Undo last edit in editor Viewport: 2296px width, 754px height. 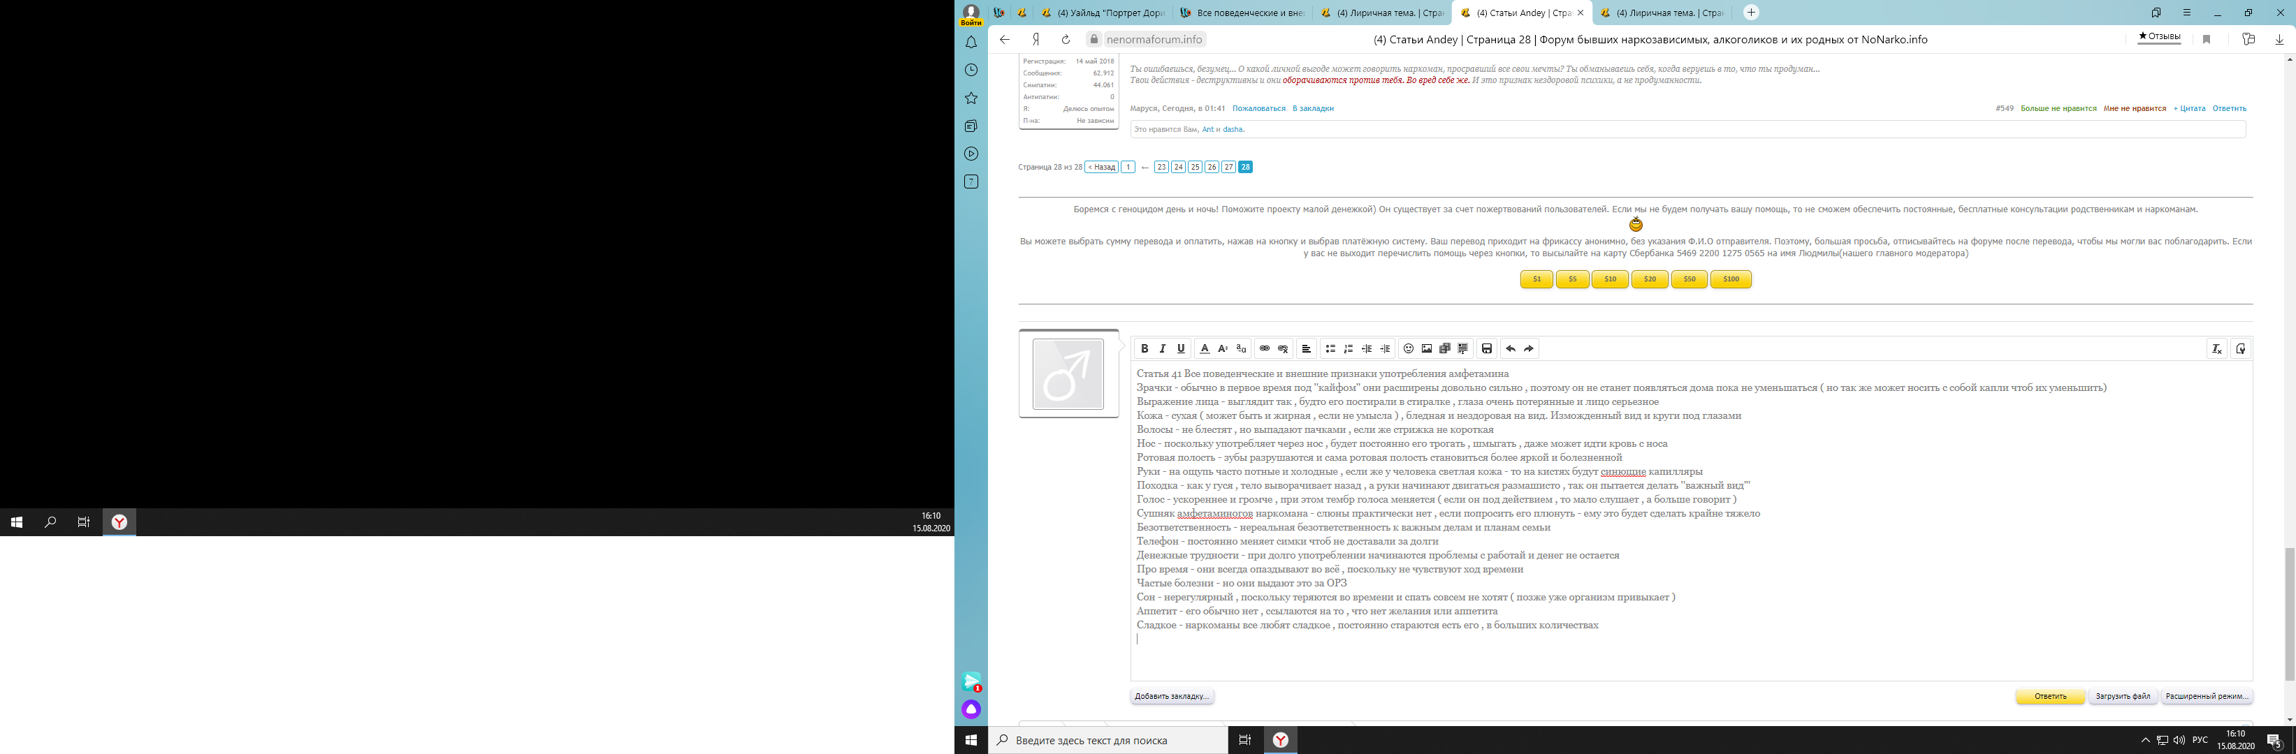pyautogui.click(x=1510, y=349)
